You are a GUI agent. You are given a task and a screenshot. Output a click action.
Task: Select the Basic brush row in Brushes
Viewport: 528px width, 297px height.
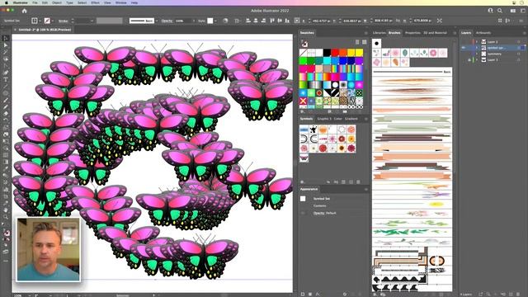[x=412, y=72]
